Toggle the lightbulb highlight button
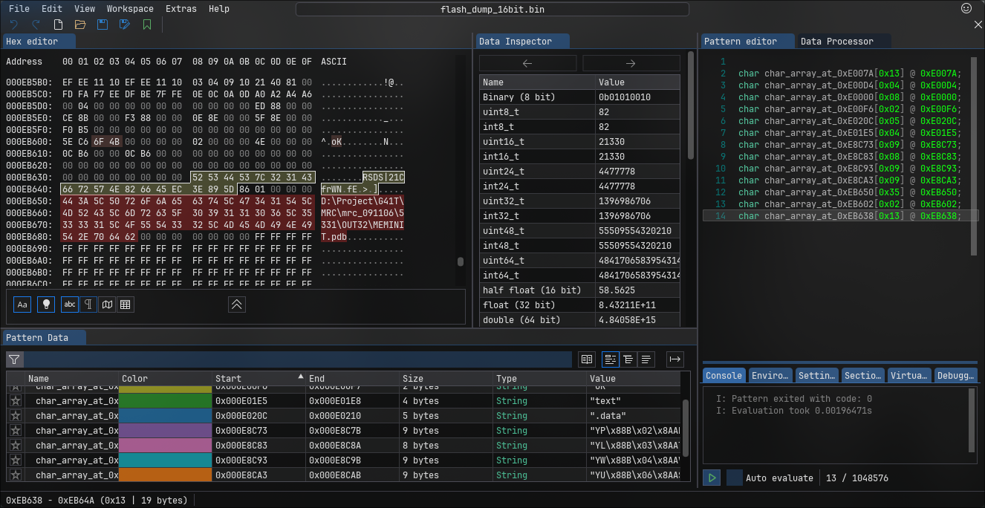Viewport: 985px width, 508px height. (45, 304)
